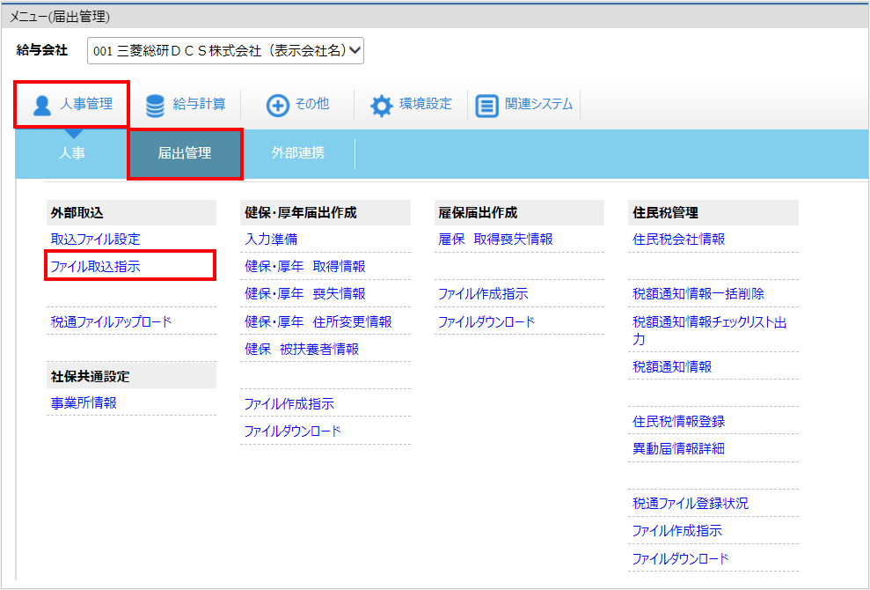Open the 関連システム menu label

coord(538,104)
